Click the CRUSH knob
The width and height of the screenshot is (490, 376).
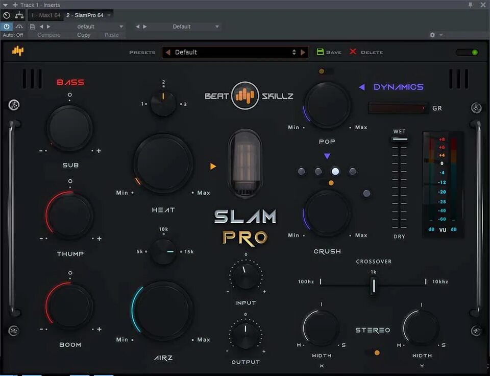tap(327, 214)
